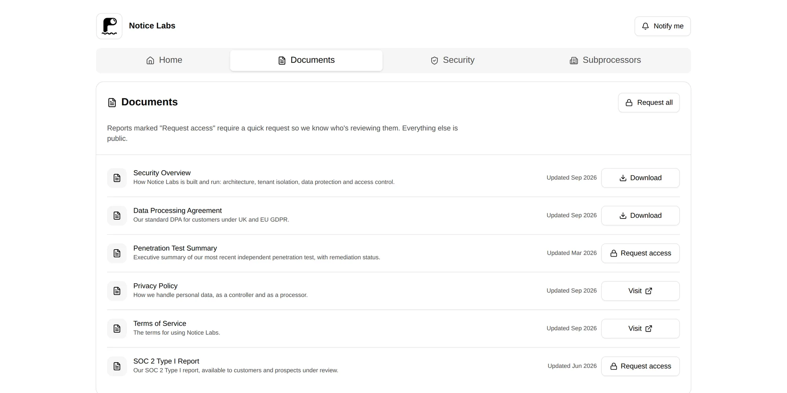Click the document icon beside Privacy Policy
This screenshot has width=787, height=393.
pos(117,291)
